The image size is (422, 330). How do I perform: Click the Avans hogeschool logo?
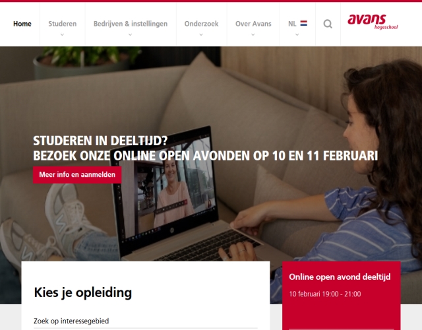[x=373, y=22]
